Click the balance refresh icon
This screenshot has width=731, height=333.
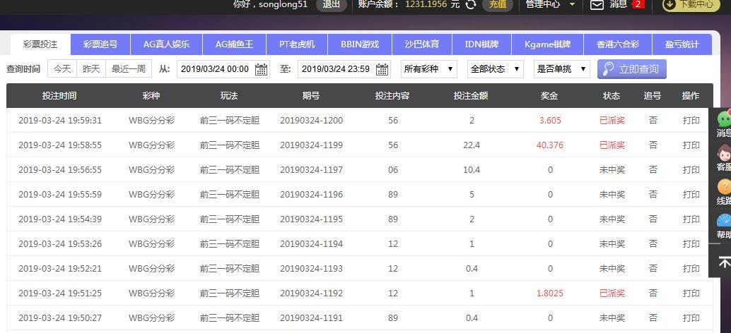point(471,4)
